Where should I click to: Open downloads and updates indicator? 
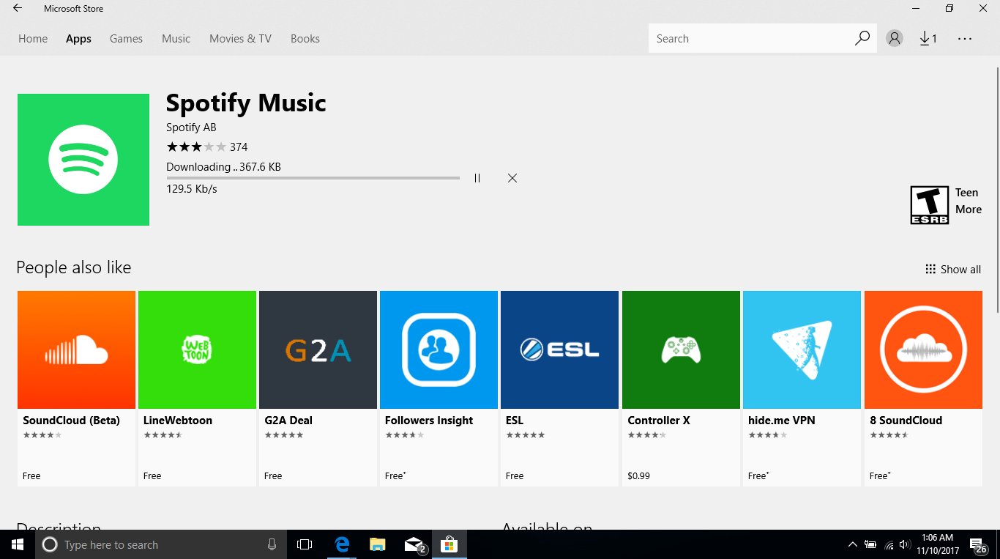point(928,39)
